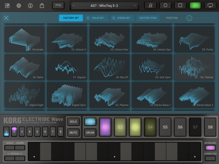Toggle the SOLO button
The image size is (219, 164).
[74, 122]
